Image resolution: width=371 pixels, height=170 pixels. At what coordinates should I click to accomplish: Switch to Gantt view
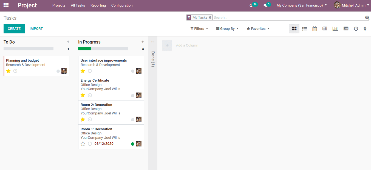click(x=346, y=28)
